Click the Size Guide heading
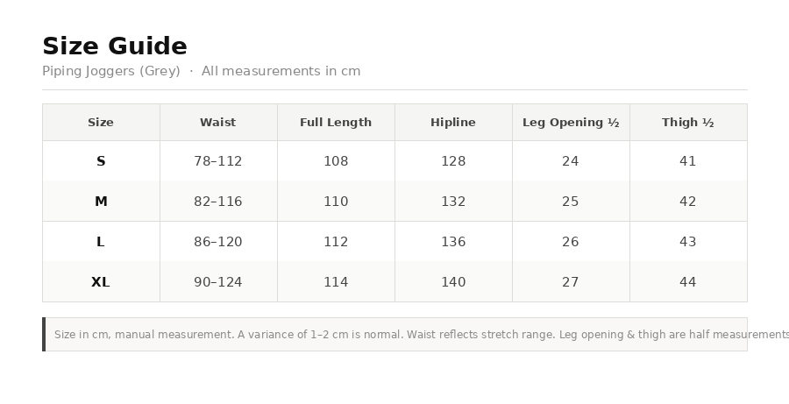789x404 pixels. tap(115, 46)
